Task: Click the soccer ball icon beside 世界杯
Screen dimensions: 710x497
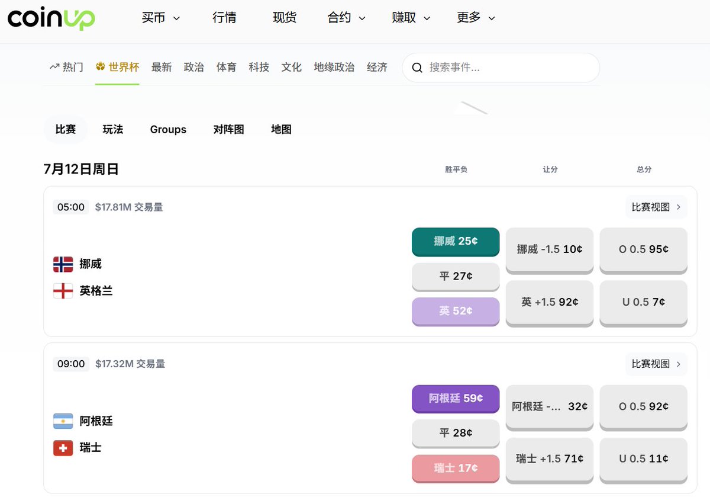Action: [x=101, y=67]
